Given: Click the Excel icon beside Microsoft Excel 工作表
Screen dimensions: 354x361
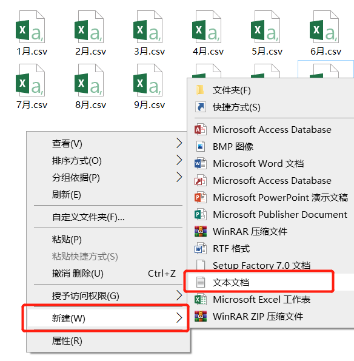Looking at the screenshot, I should 201,299.
